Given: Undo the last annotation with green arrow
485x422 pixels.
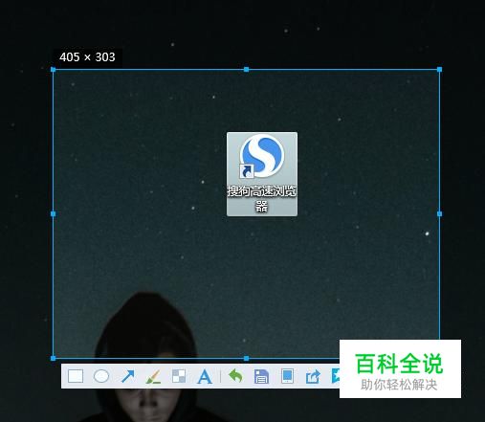Looking at the screenshot, I should 235,376.
